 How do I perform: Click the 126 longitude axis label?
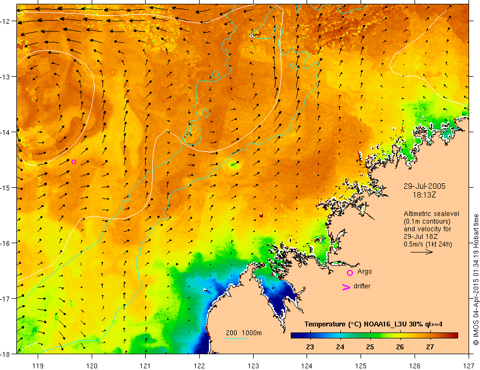pyautogui.click(x=415, y=366)
